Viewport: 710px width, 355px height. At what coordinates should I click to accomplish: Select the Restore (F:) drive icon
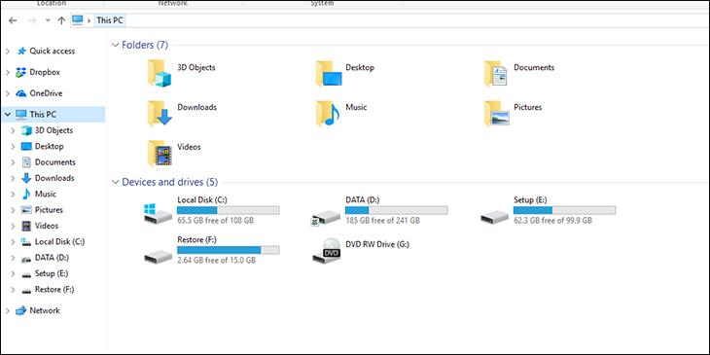coord(158,257)
